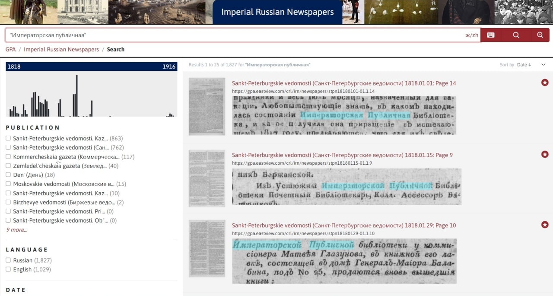Check Den' (День) (18) filter

8,175
